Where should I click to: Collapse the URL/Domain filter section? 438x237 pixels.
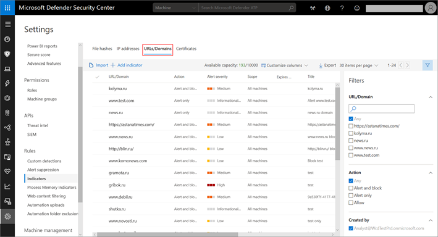click(431, 97)
